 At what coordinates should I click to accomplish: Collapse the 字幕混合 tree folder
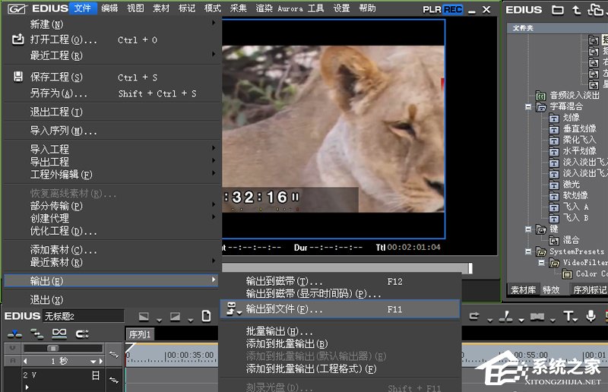527,107
